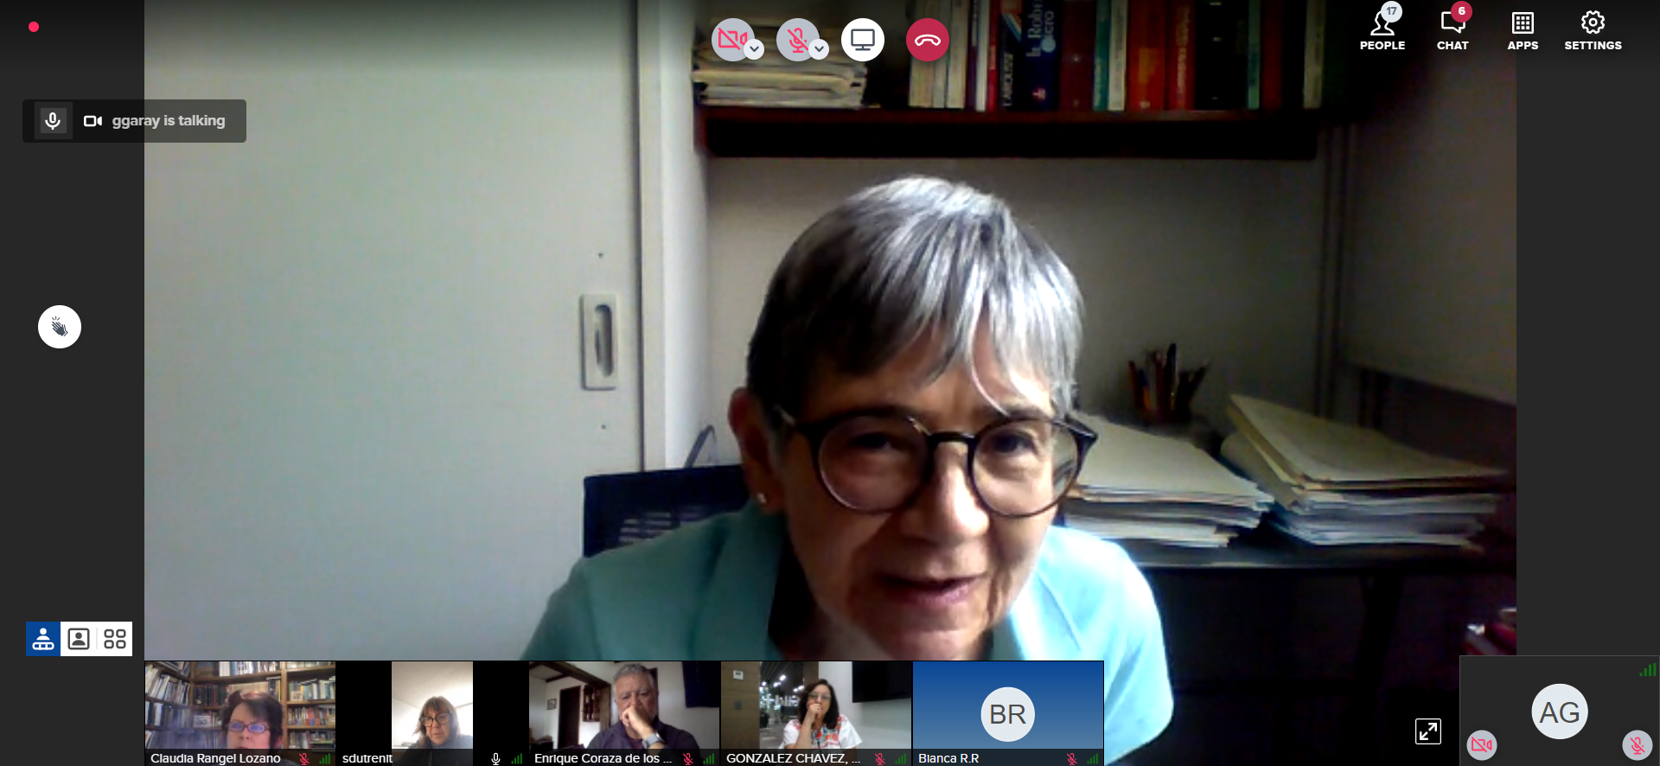Click Bianca R.R signal strength bars
Viewport: 1660px width, 766px height.
pyautogui.click(x=1093, y=758)
